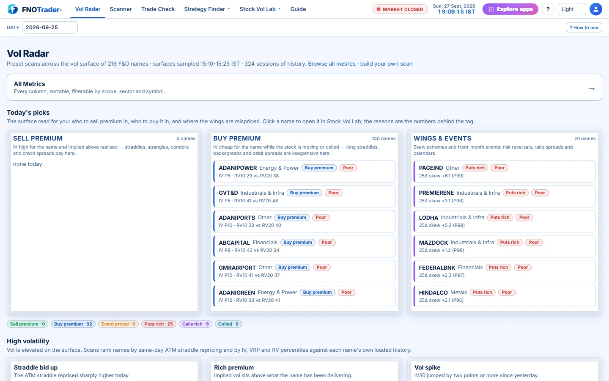Switch to the Vol Radar tab
This screenshot has height=381, width=609.
[x=88, y=9]
